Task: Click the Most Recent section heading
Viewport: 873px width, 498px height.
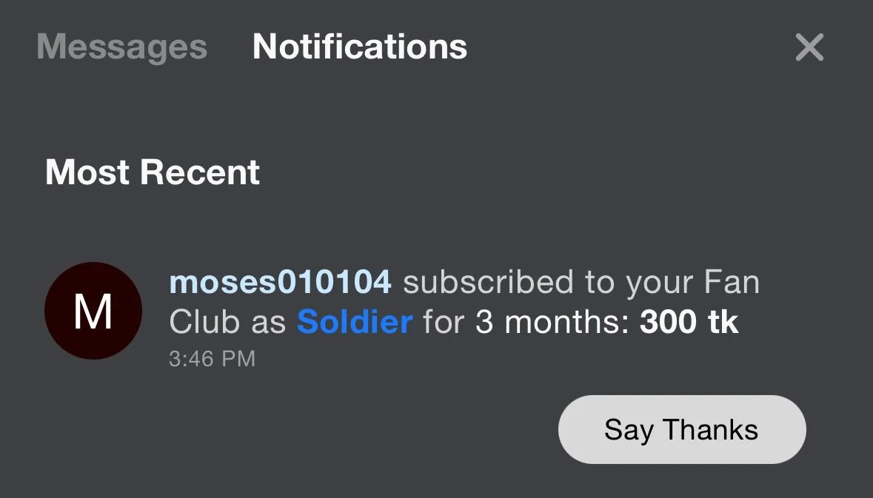Action: point(153,172)
